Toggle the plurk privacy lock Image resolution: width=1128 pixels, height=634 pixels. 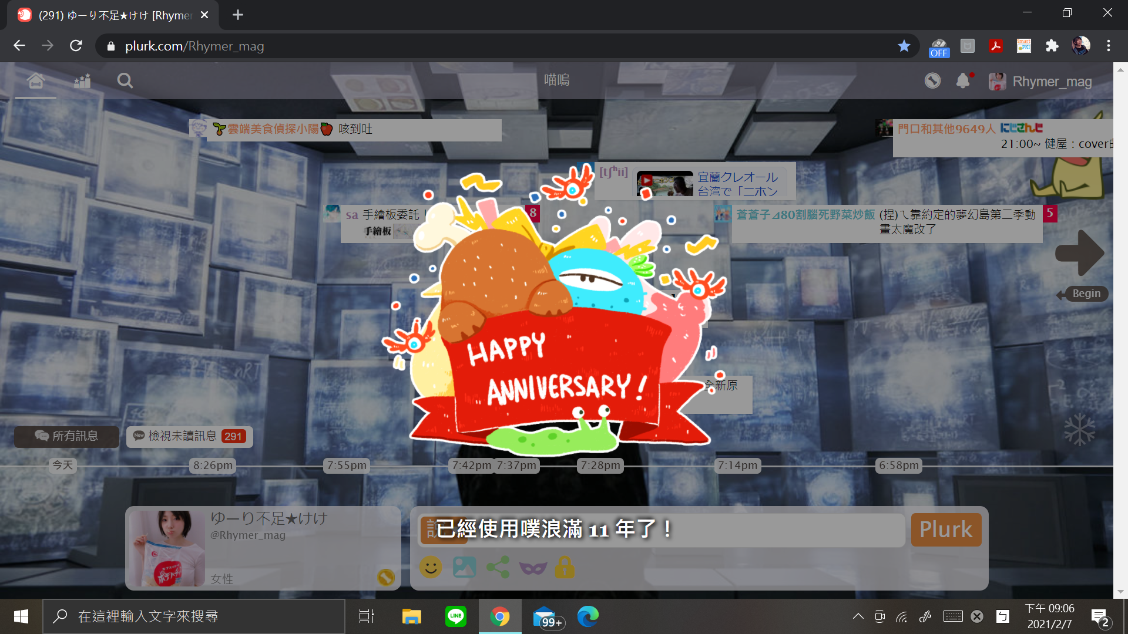(565, 567)
